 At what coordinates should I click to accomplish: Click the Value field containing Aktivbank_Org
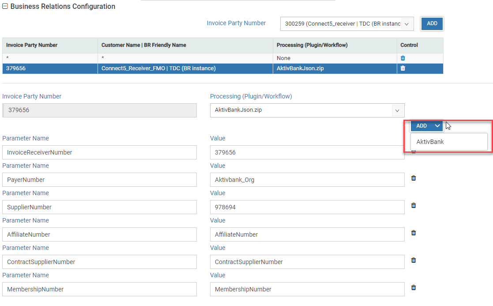click(x=307, y=180)
